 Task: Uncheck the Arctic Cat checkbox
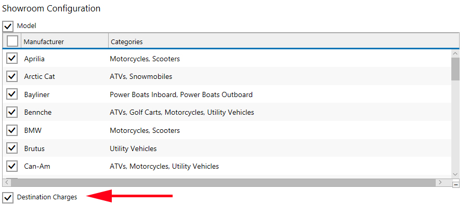click(12, 76)
